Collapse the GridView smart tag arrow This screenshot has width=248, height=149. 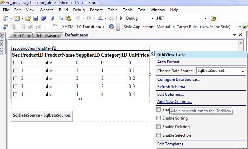click(x=152, y=53)
